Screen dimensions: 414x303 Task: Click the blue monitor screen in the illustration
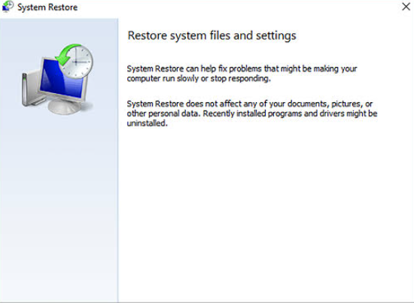62,79
